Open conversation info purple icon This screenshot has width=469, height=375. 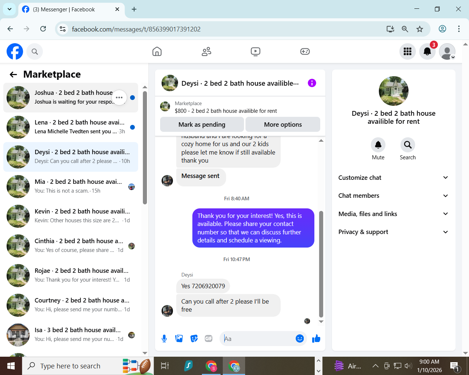click(x=312, y=83)
